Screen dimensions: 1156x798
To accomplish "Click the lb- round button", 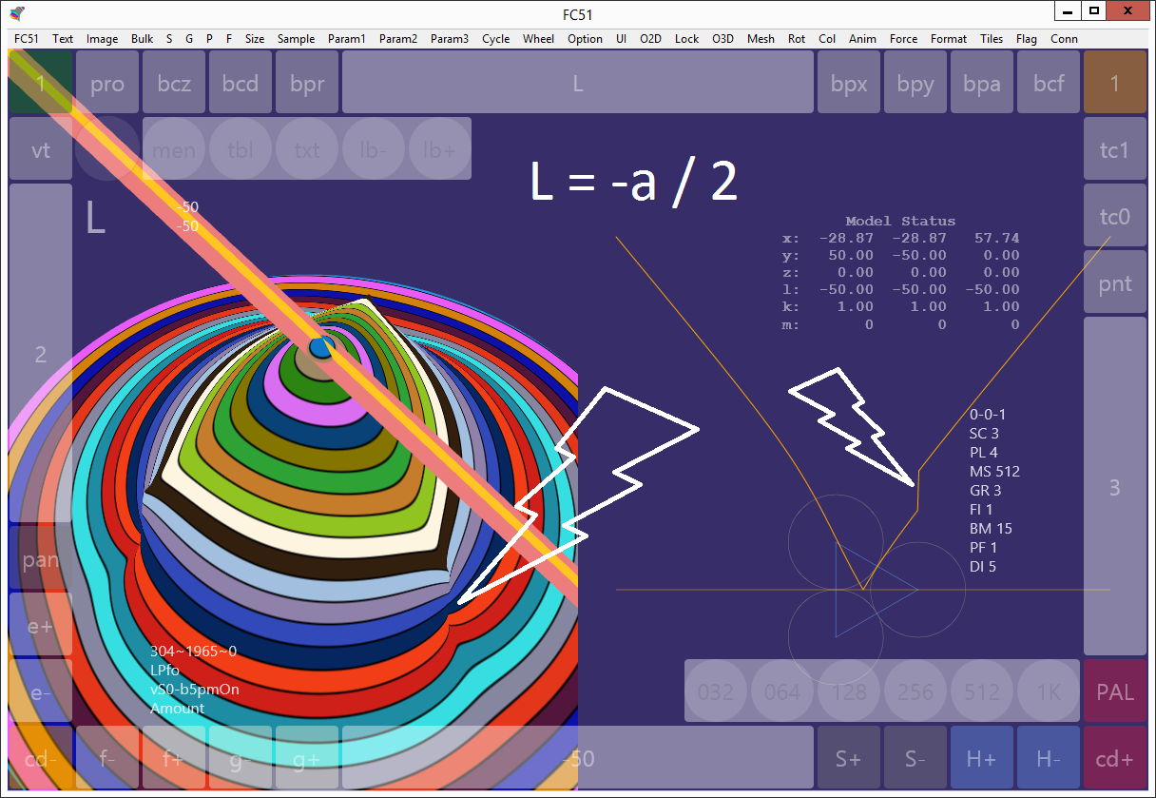I will click(374, 149).
